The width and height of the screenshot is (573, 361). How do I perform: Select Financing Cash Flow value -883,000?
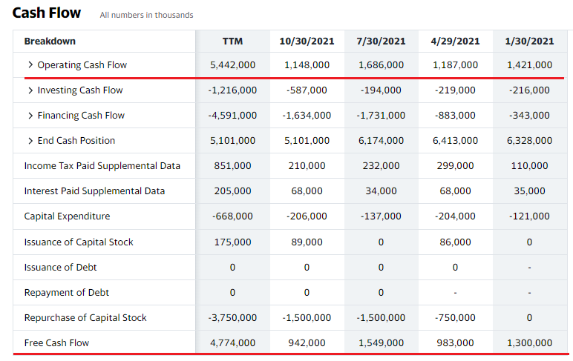coord(455,116)
